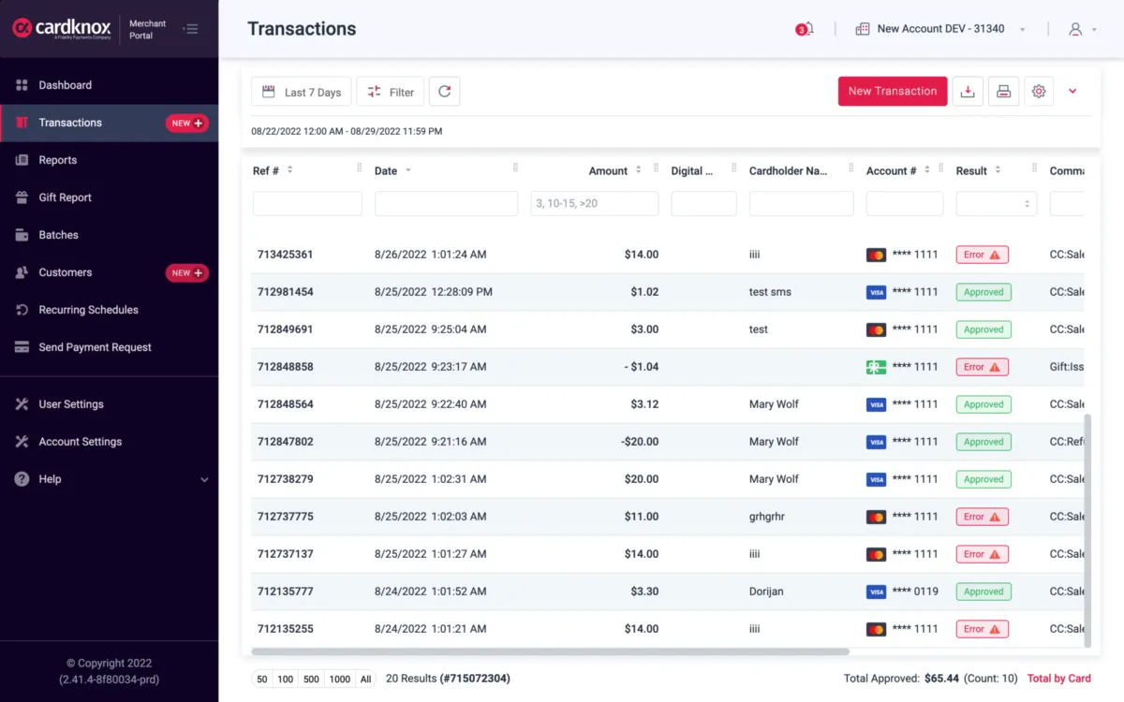Select Transactions in the sidebar
Image resolution: width=1124 pixels, height=702 pixels.
(109, 123)
